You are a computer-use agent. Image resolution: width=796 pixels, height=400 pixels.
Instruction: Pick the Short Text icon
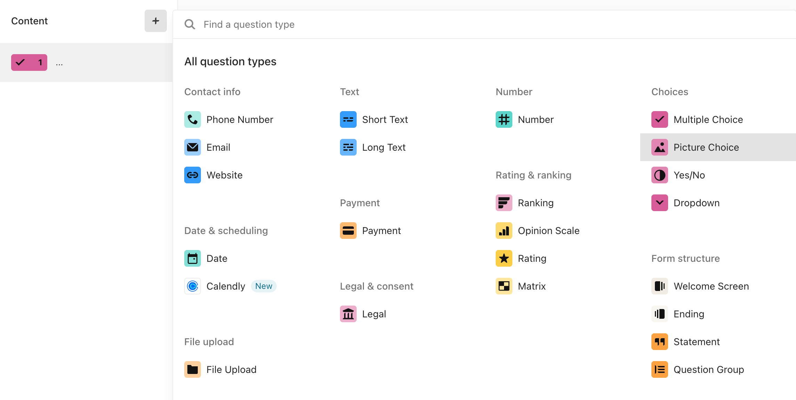click(348, 119)
